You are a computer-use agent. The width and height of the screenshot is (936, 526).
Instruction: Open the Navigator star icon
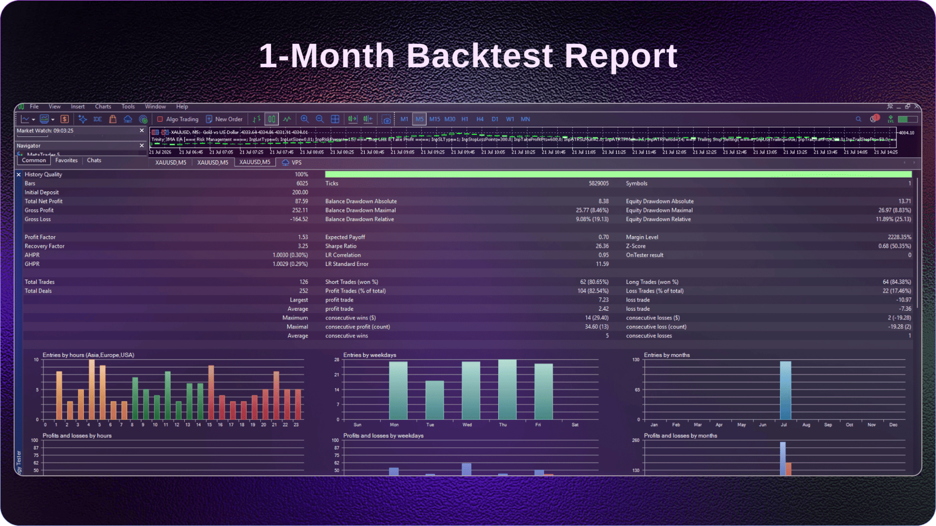pyautogui.click(x=82, y=119)
